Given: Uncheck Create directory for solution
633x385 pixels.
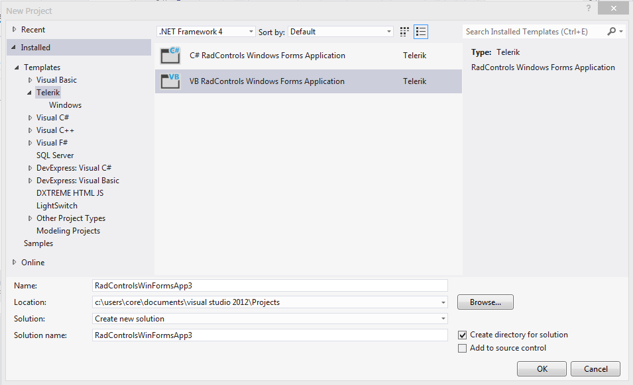Looking at the screenshot, I should pos(463,335).
